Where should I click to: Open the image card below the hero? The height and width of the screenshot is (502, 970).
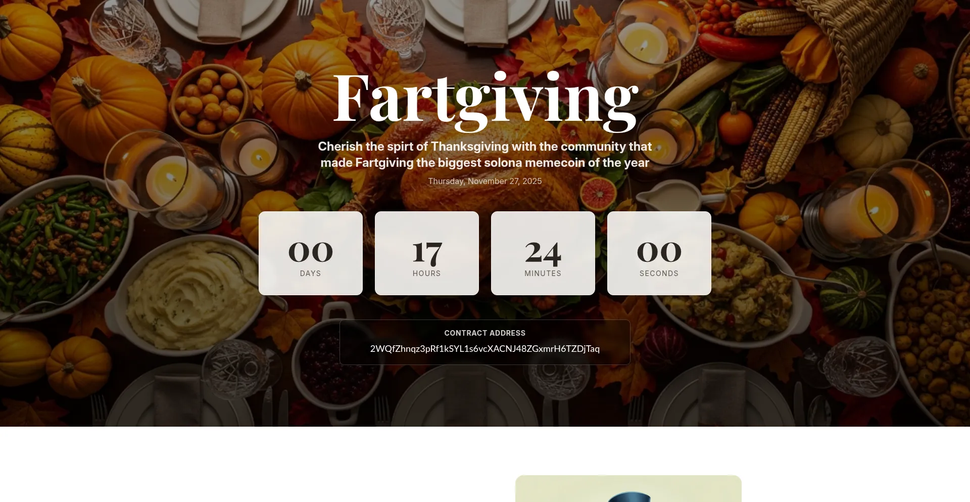pos(628,488)
